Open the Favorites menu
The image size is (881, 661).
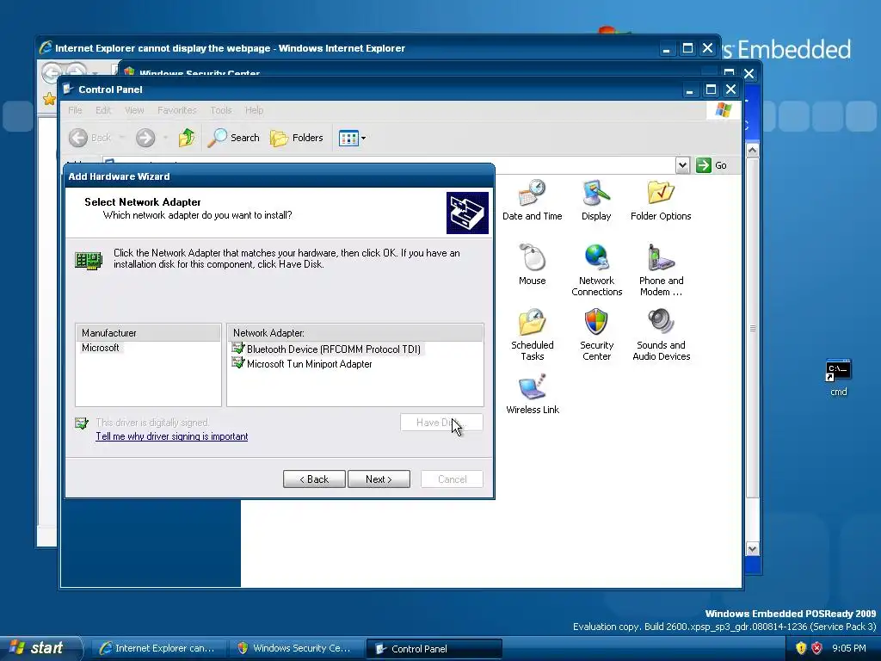point(177,110)
